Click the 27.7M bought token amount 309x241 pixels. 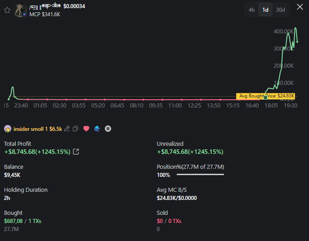tap(11, 229)
